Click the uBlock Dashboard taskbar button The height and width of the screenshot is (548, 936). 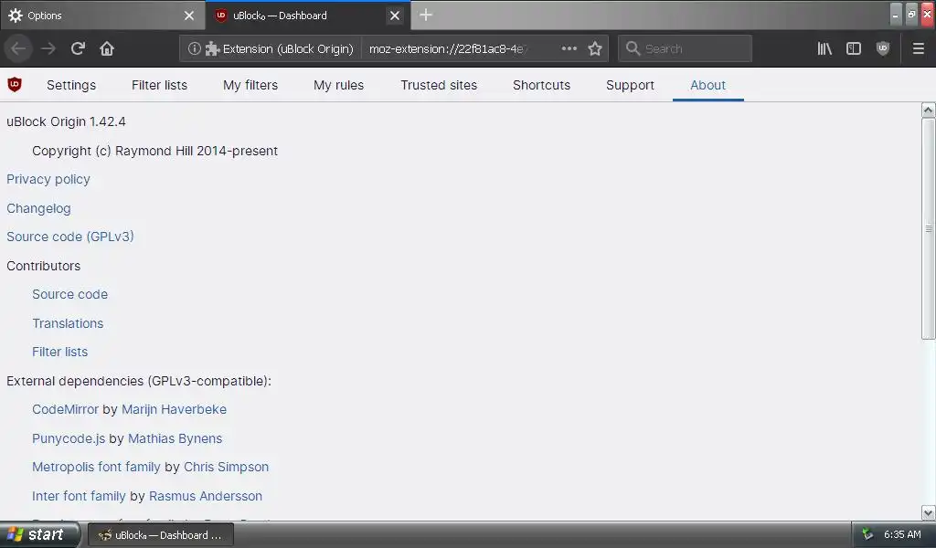(x=161, y=535)
